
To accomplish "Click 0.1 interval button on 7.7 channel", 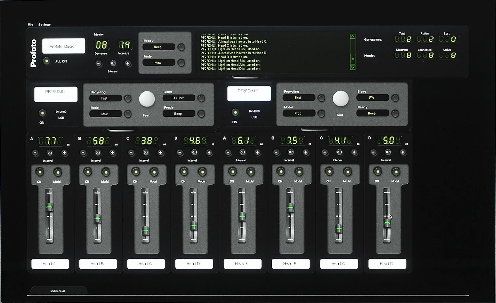I will pyautogui.click(x=50, y=153).
